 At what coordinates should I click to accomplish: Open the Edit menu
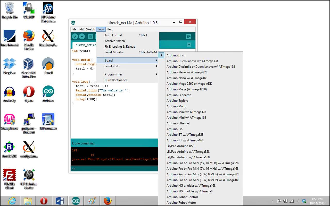(x=81, y=29)
